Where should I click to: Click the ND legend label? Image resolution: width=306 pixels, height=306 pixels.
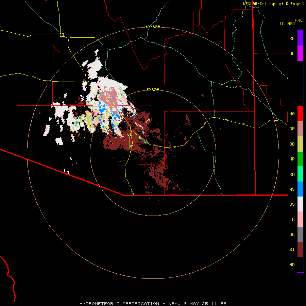292,265
